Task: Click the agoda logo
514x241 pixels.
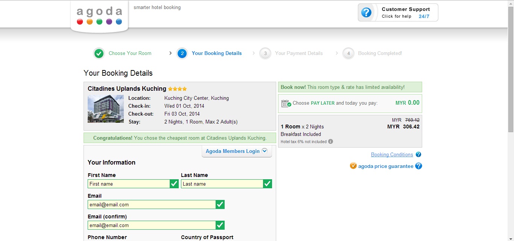Action: [99, 13]
